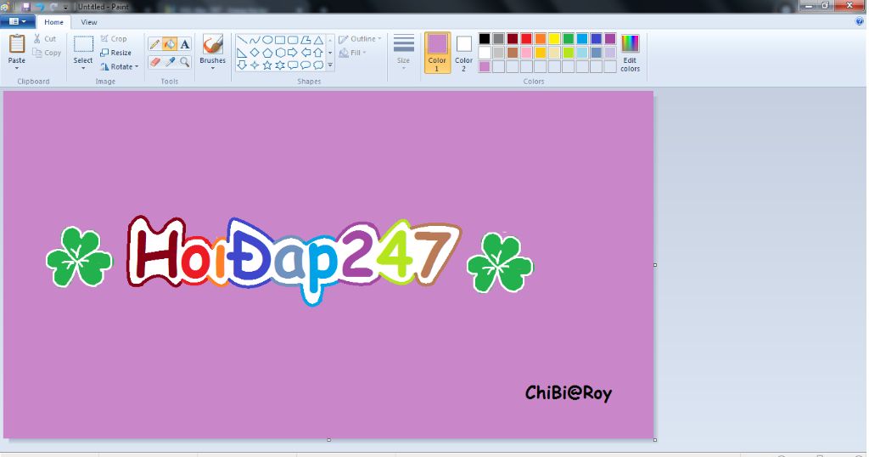Open Paint Help question mark icon
The image size is (869, 457).
[860, 21]
